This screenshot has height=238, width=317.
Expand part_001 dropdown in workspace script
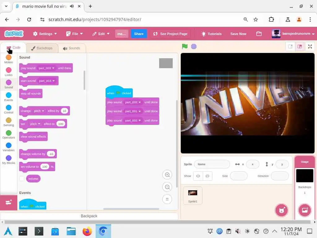click(133, 111)
